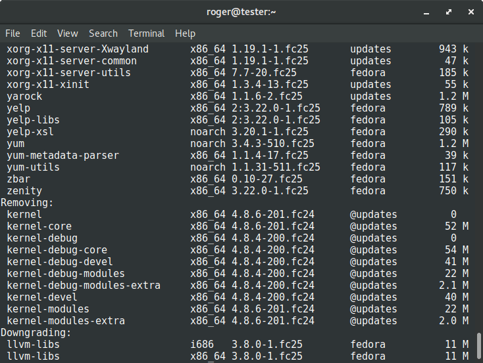Open the Terminal menu
Screen dimensions: 483x363
[146, 33]
